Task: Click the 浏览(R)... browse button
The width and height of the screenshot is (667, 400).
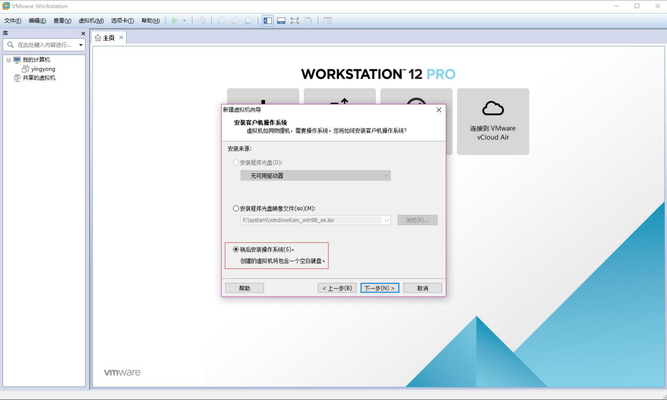Action: click(418, 220)
